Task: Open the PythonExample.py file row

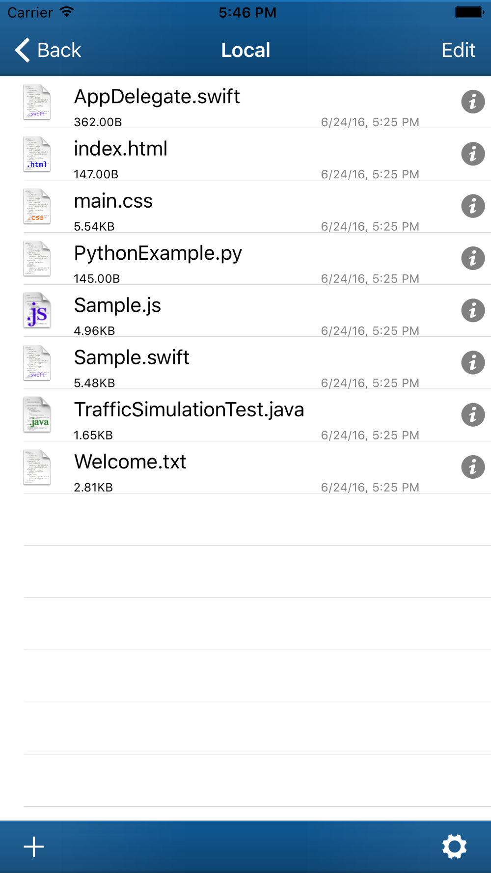Action: (245, 258)
